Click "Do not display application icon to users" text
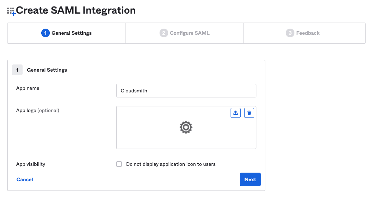374x202 pixels. coord(171,164)
